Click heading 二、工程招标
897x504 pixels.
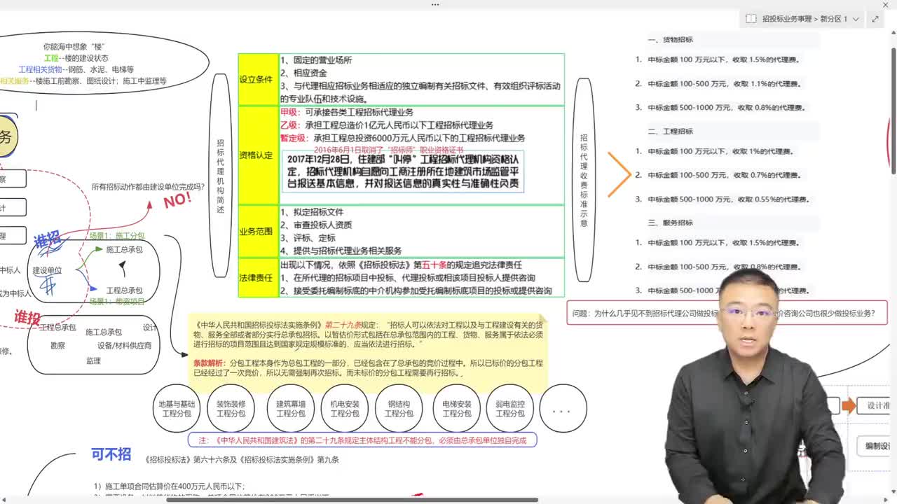tap(671, 132)
